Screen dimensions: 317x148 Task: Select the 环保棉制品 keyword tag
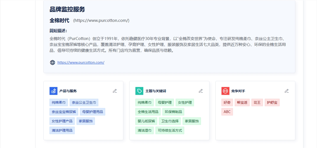(x=173, y=112)
